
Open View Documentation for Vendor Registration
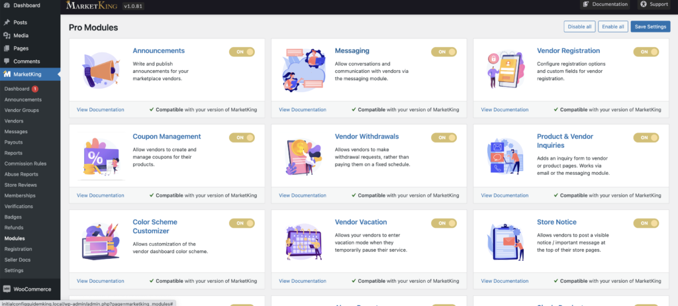pos(505,110)
